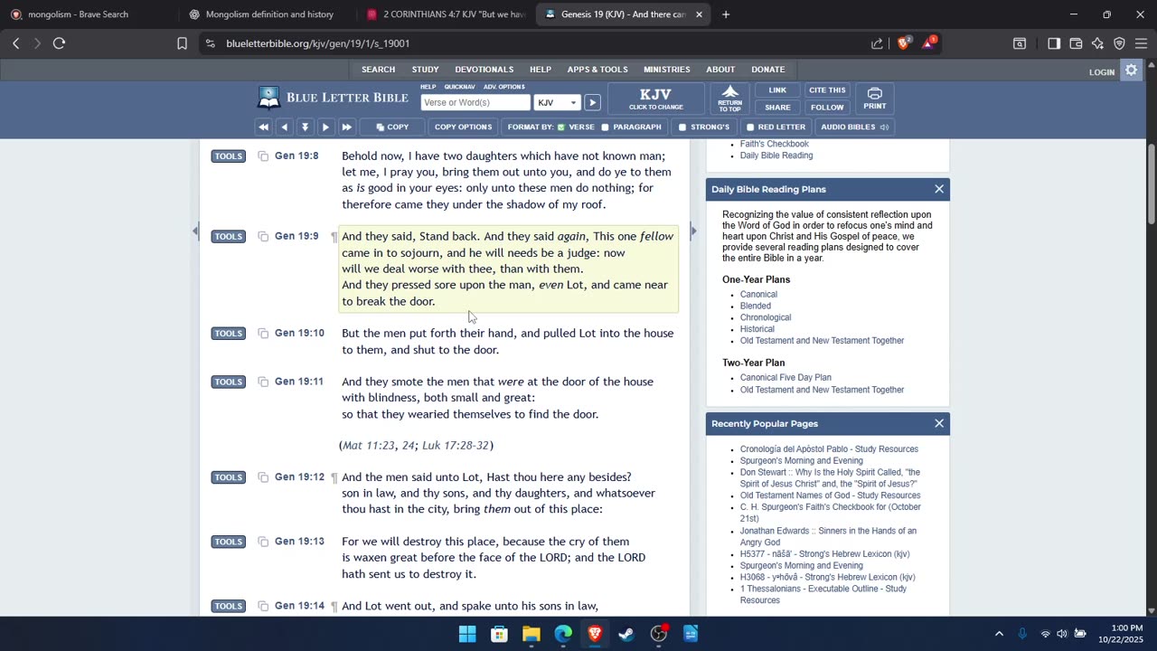
Task: Close the Daily Bible Reading Plans panel
Action: pos(939,189)
